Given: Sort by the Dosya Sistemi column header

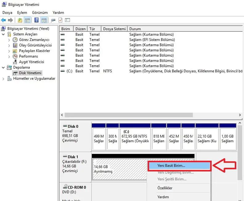Looking at the screenshot, I should pos(114,29).
